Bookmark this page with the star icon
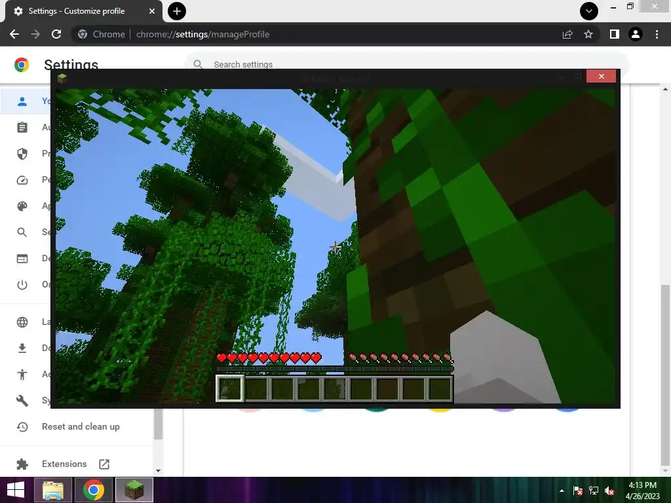The width and height of the screenshot is (671, 503). pos(588,34)
